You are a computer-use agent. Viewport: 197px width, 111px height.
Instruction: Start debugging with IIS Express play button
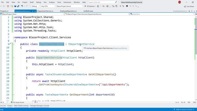(x=85, y=6)
